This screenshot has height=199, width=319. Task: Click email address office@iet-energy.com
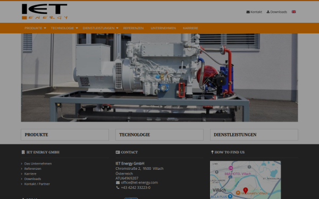pyautogui.click(x=139, y=183)
